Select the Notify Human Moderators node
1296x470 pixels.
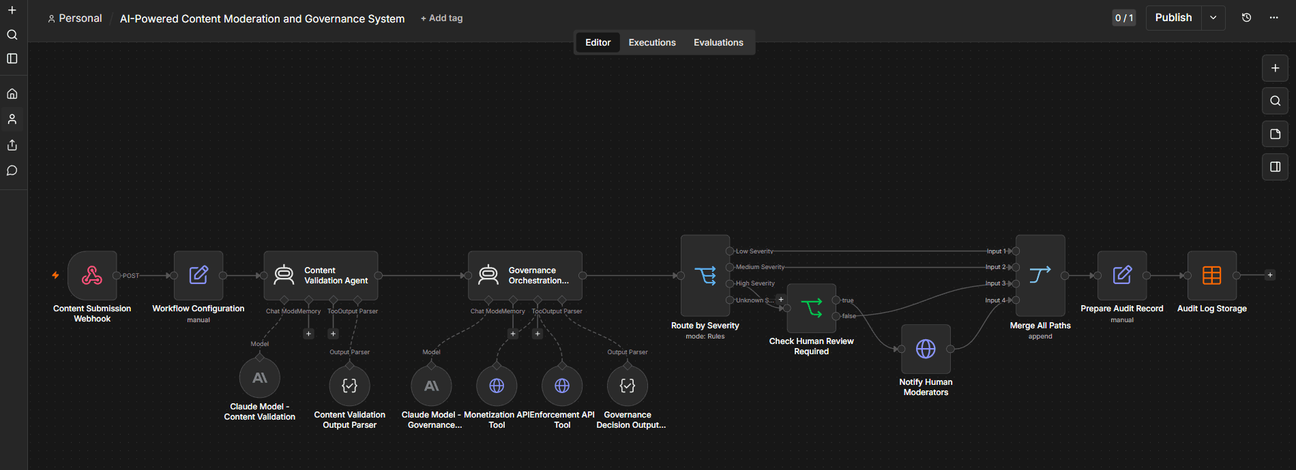(926, 349)
